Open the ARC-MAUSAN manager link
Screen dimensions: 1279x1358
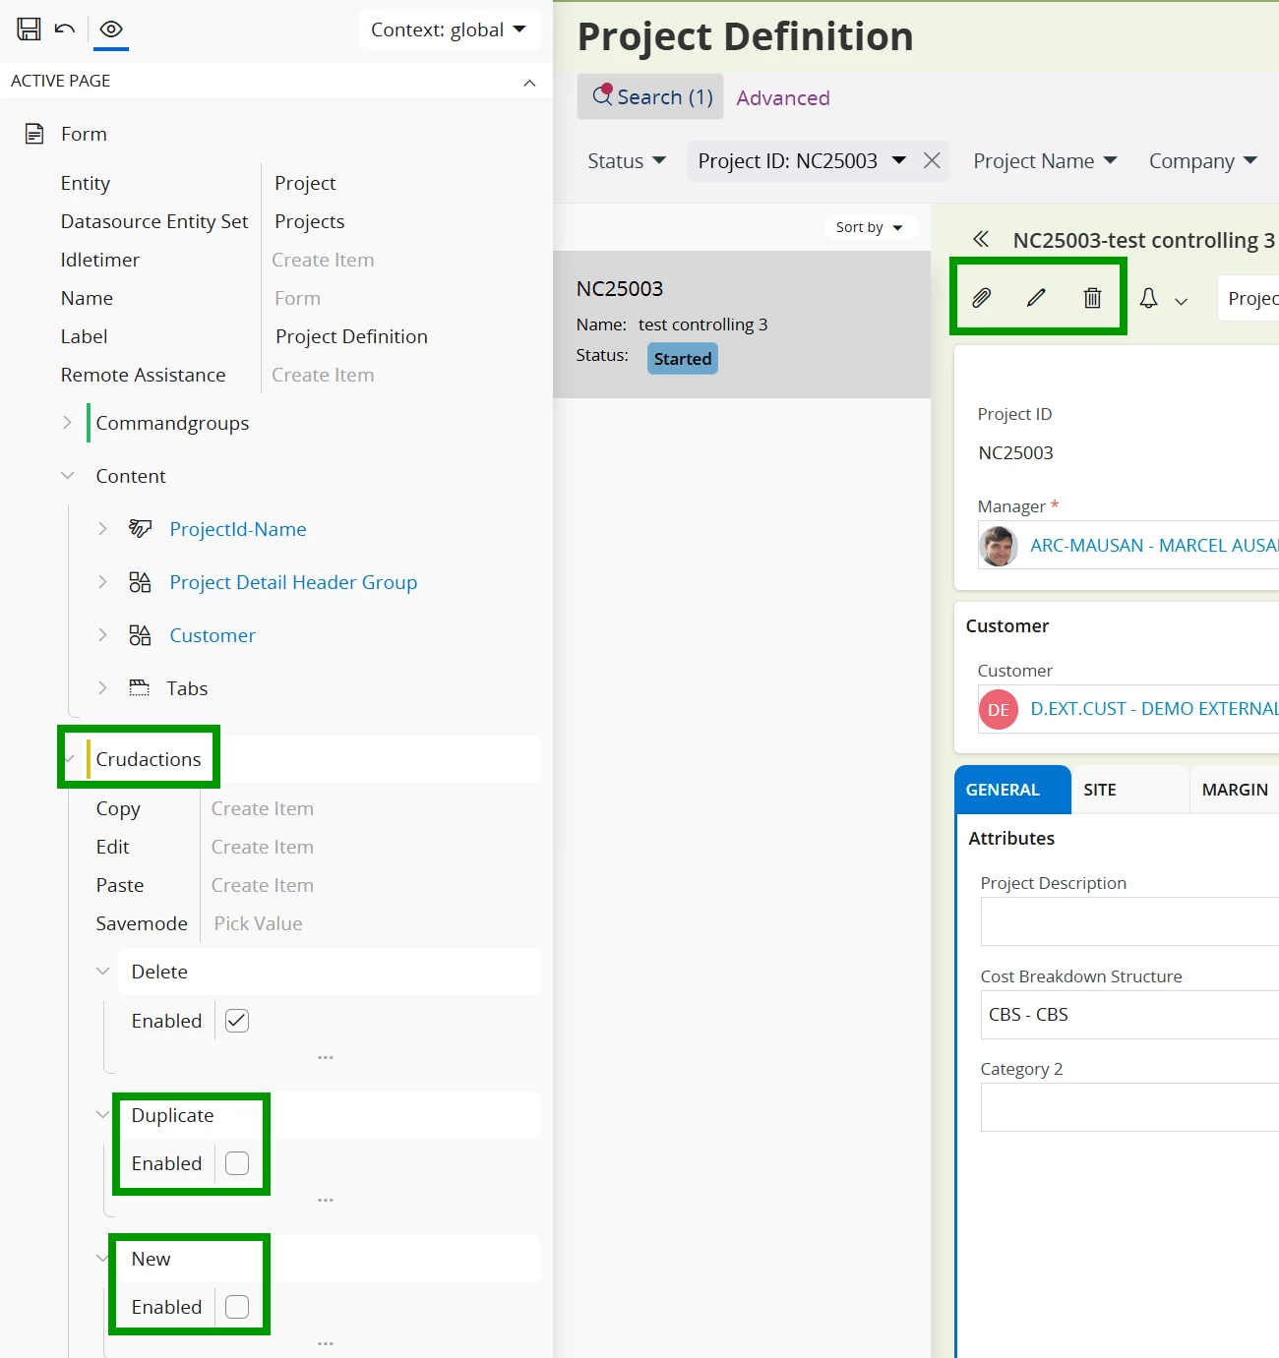1154,546
